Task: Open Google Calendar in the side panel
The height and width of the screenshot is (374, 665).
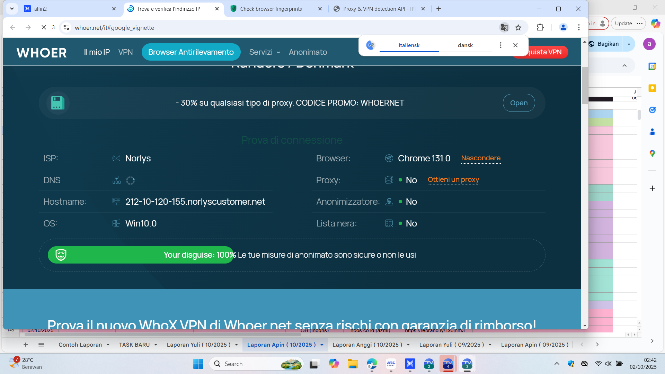Action: pos(652,66)
